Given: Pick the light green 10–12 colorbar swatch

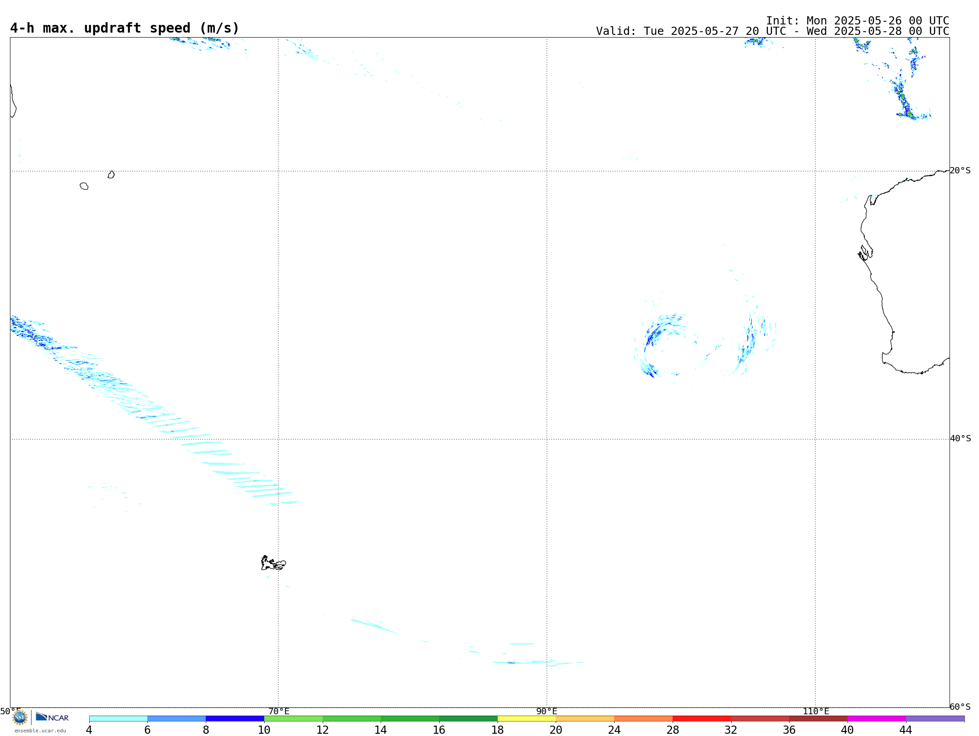Looking at the screenshot, I should pyautogui.click(x=293, y=719).
